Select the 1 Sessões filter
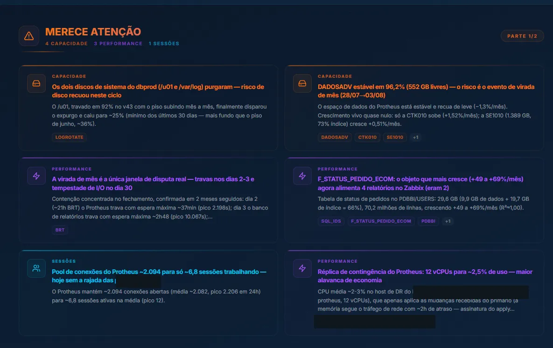 tap(164, 44)
